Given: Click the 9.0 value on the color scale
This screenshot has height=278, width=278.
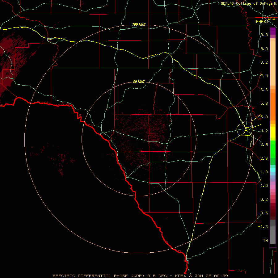Looking at the screenshot, I should click(x=264, y=48).
